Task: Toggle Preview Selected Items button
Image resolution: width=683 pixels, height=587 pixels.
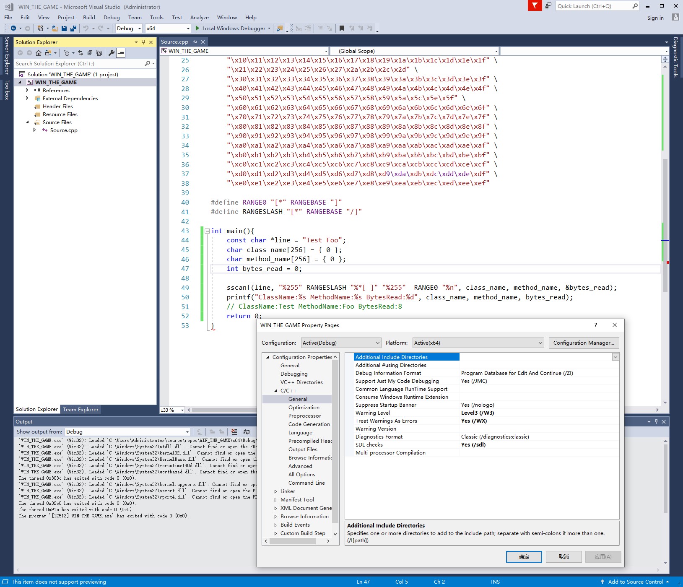Action: [121, 53]
